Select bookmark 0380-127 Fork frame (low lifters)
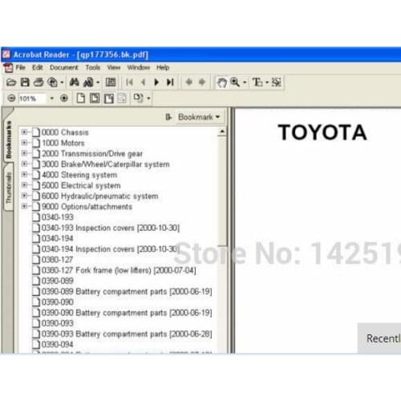Image resolution: width=401 pixels, height=401 pixels. point(119,270)
